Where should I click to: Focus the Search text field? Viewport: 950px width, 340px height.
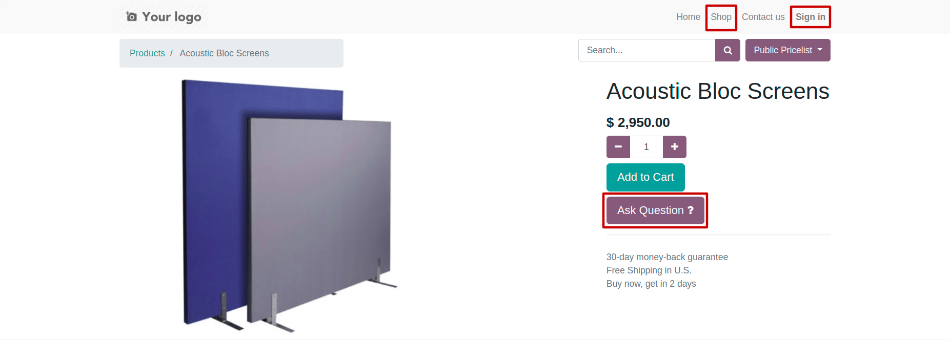[x=646, y=50]
